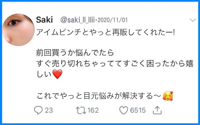Open the @saki_ll_llii handle link
This screenshot has height=125, width=200.
pyautogui.click(x=78, y=20)
